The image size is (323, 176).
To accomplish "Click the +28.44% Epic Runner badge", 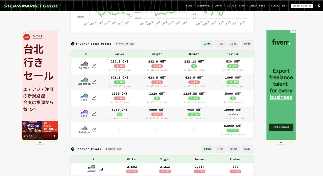I will coord(194,114).
